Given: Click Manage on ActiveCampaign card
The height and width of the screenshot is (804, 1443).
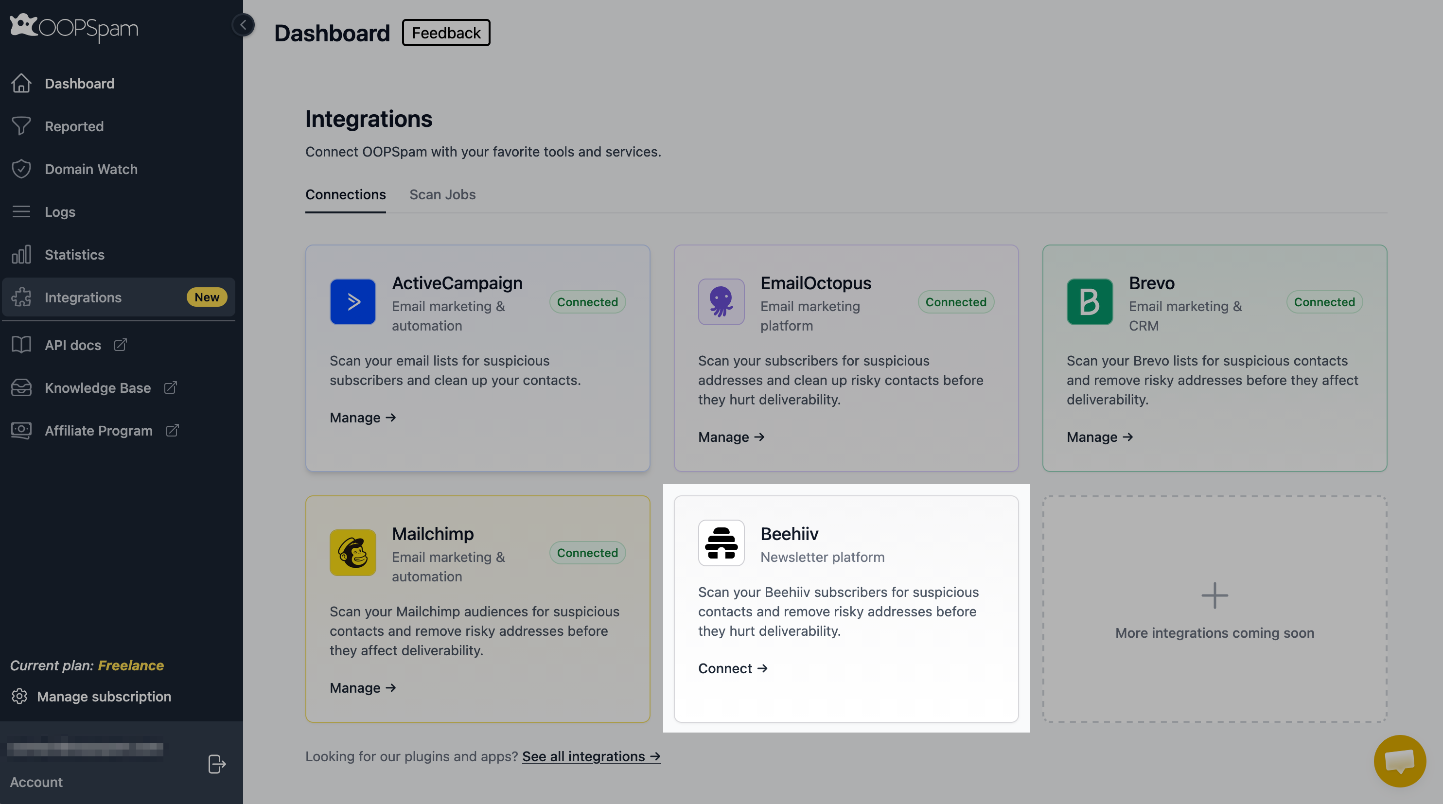Looking at the screenshot, I should 363,418.
